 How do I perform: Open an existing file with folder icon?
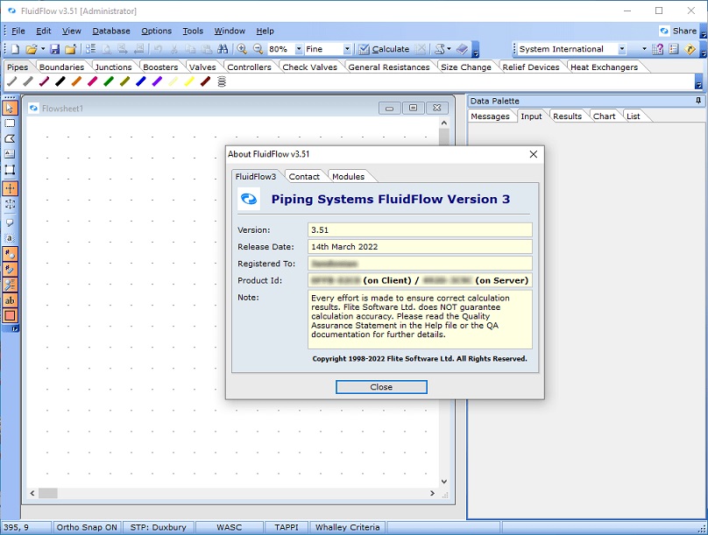(32, 49)
